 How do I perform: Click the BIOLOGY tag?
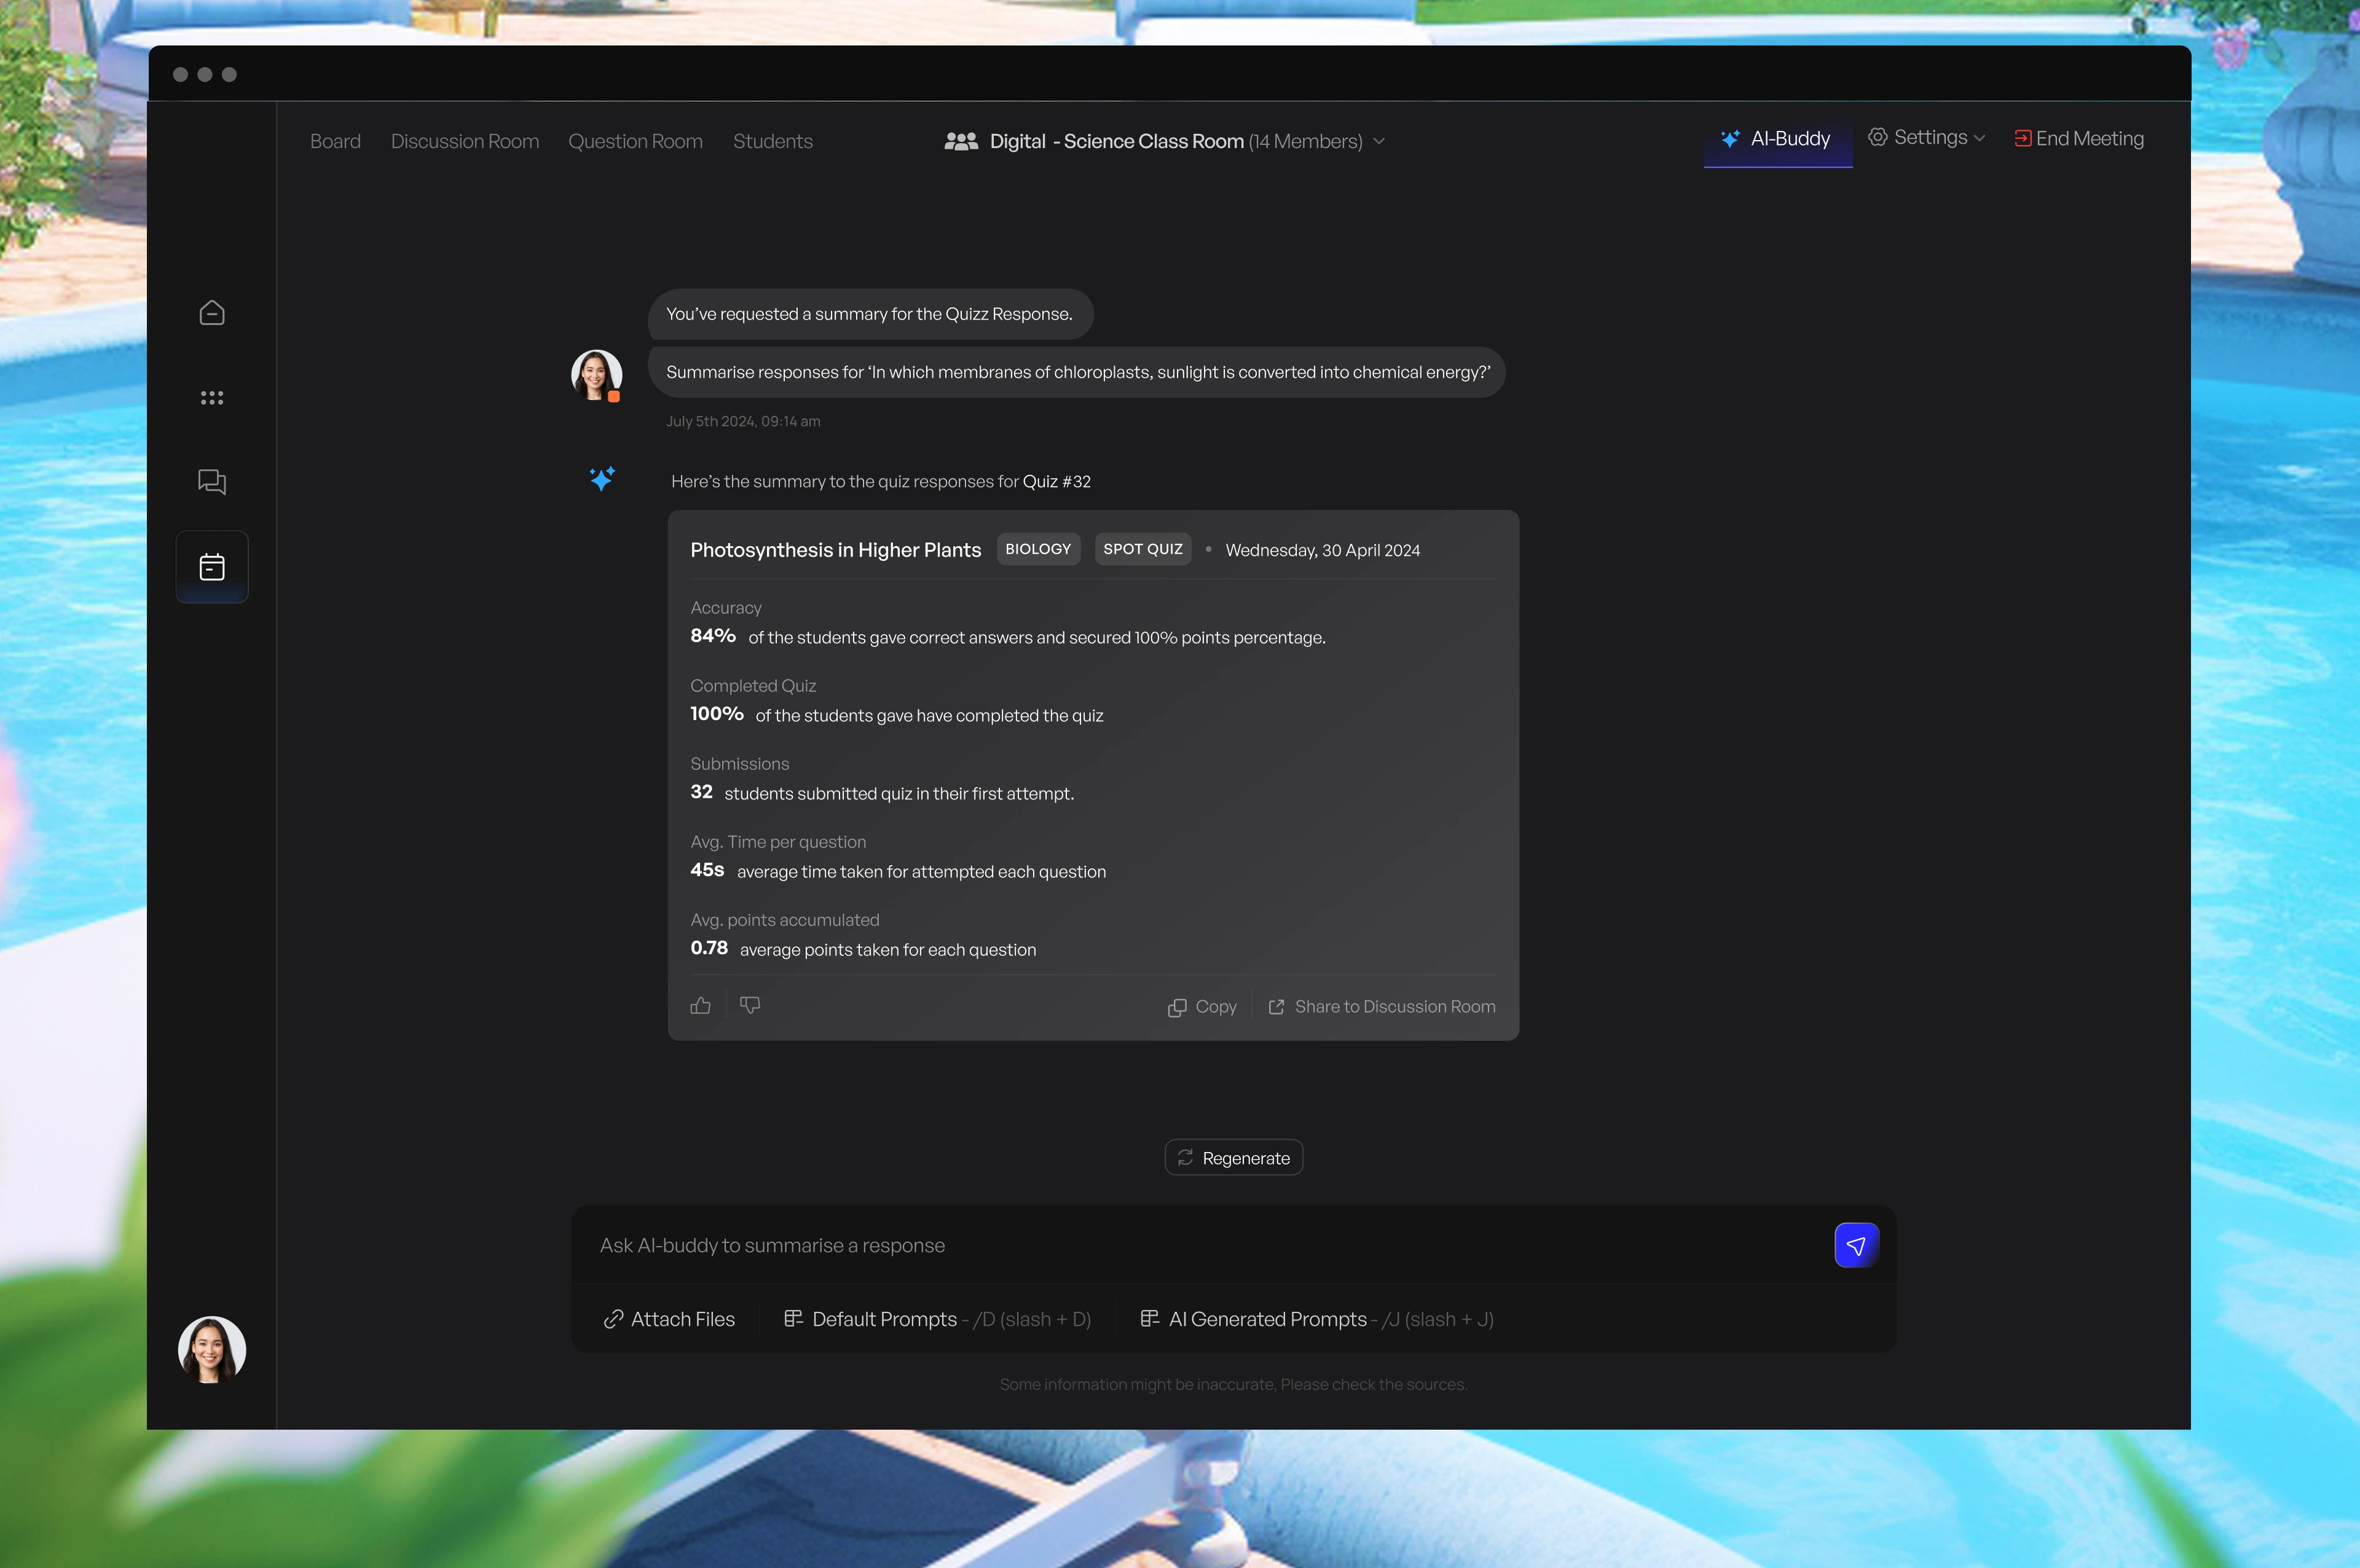1038,549
